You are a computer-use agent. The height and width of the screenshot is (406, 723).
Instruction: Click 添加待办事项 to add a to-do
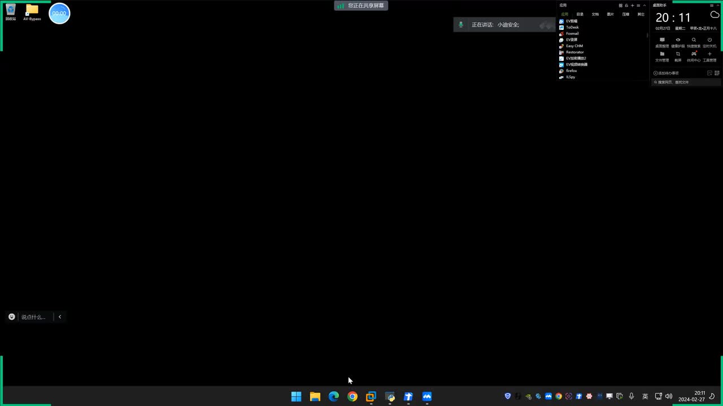[667, 73]
